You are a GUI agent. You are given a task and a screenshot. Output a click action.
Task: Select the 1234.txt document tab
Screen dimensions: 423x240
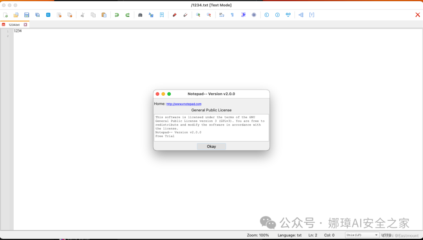(14, 25)
